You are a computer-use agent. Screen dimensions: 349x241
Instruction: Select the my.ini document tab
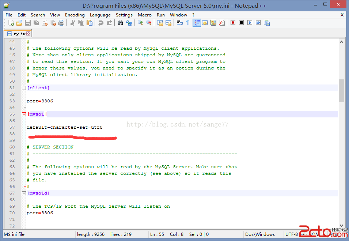pyautogui.click(x=17, y=34)
